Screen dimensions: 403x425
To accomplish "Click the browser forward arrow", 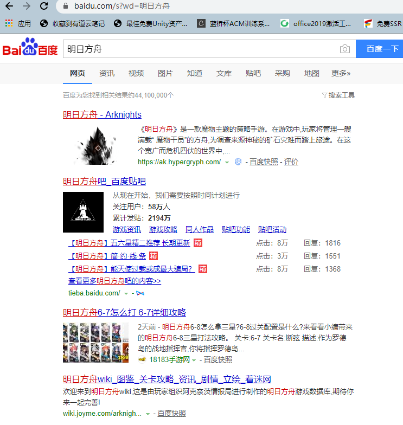I will click(27, 6).
